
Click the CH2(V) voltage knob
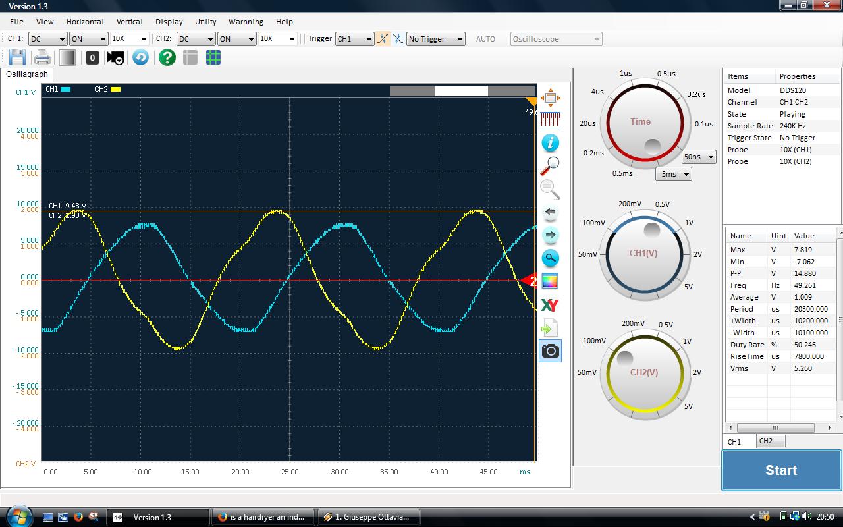[644, 374]
